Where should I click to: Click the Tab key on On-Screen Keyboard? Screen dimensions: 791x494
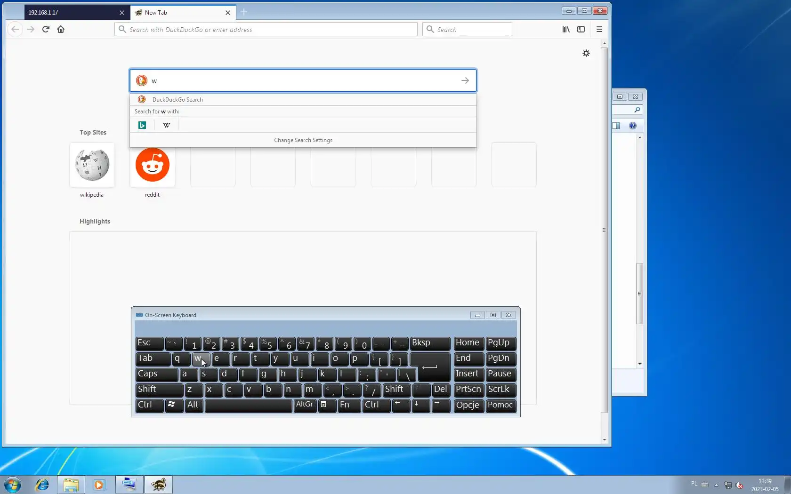pyautogui.click(x=153, y=359)
